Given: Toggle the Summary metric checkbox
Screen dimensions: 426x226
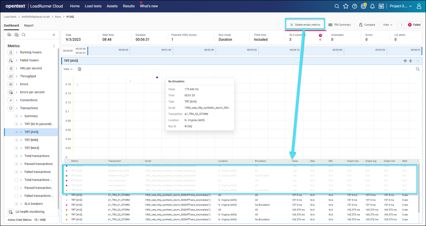Looking at the screenshot, I should [x=16, y=116].
